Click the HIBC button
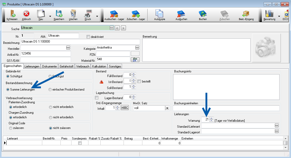Viewport: 291px width, 158px height. coord(125,108)
